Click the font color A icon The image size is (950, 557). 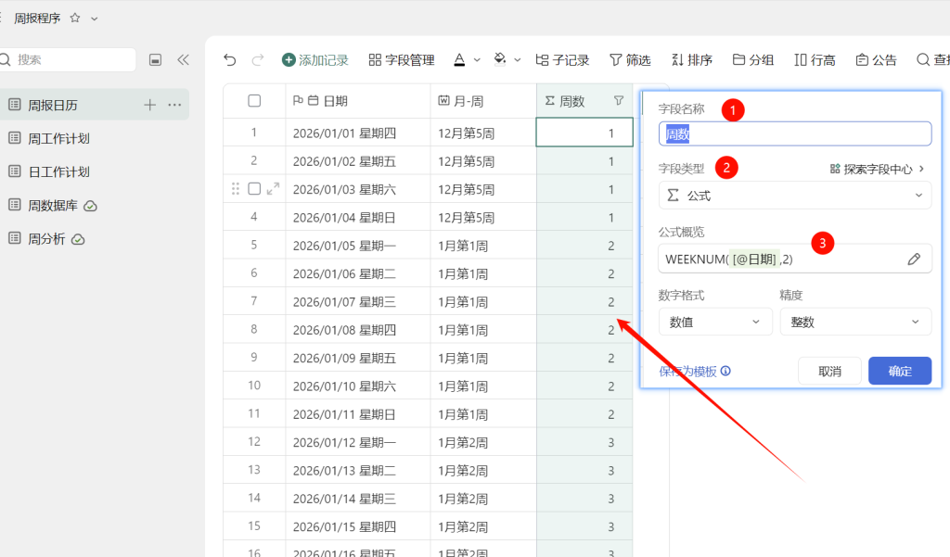(x=460, y=59)
